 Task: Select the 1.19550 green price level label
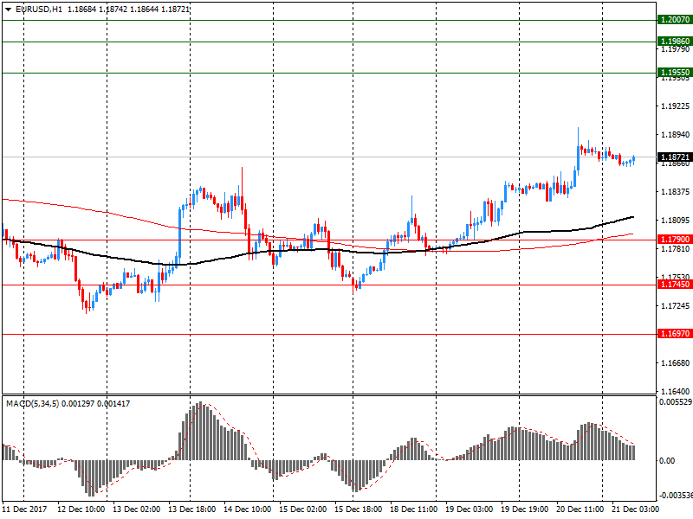tap(675, 73)
